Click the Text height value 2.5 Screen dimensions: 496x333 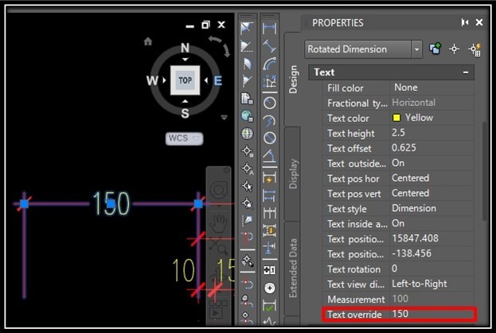pyautogui.click(x=398, y=132)
